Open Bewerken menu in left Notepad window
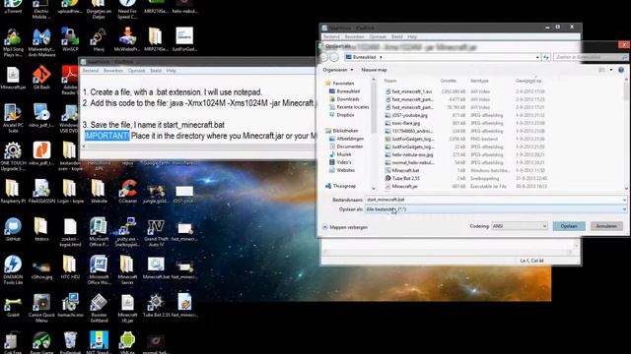 click(x=113, y=71)
